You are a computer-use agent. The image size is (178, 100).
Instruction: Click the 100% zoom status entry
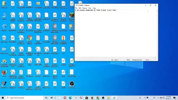point(128,60)
